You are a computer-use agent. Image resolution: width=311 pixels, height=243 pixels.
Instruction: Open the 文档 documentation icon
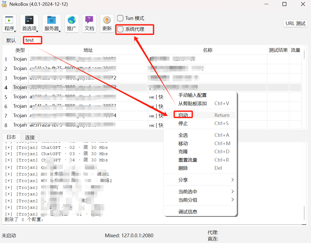click(89, 23)
